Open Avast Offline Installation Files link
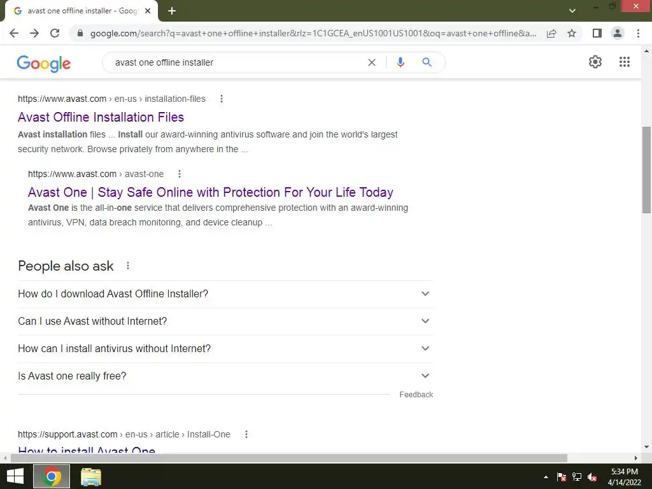652x489 pixels. pos(101,117)
